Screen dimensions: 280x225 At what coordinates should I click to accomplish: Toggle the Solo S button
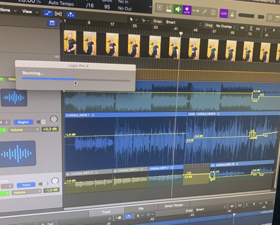tap(213, 13)
